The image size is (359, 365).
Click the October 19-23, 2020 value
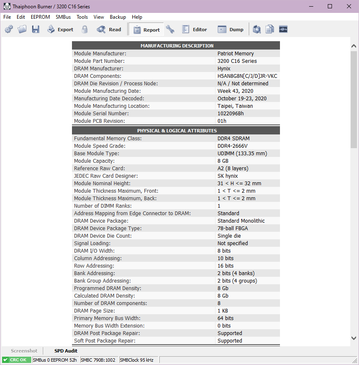(242, 99)
